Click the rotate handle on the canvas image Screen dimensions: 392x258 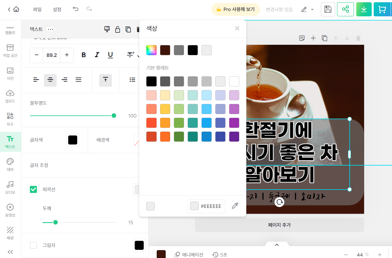pyautogui.click(x=279, y=202)
